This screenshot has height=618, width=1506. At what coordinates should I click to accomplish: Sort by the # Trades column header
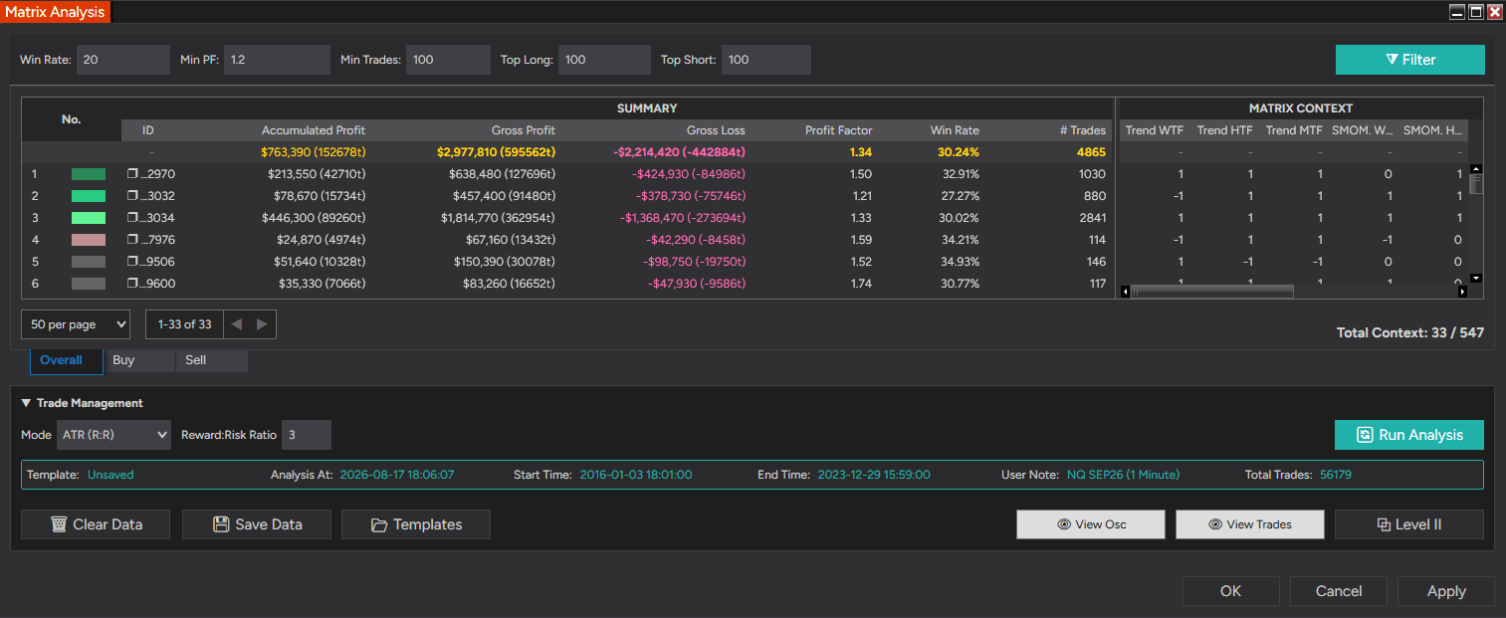click(x=1083, y=130)
